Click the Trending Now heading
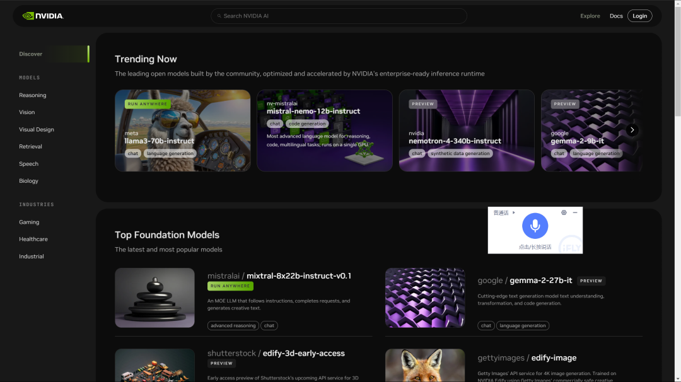Viewport: 681px width, 382px height. pyautogui.click(x=146, y=59)
